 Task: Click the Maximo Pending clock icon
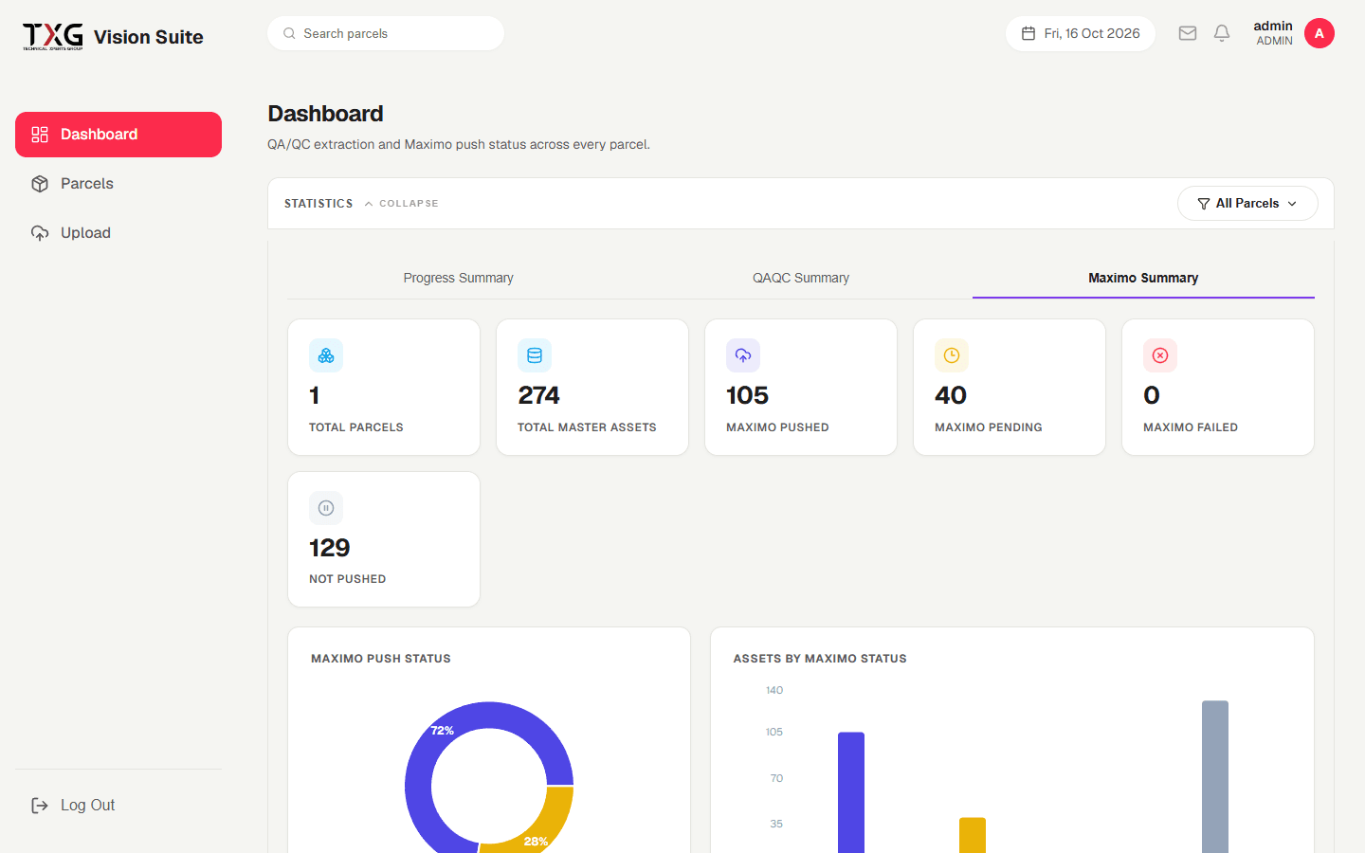click(952, 355)
